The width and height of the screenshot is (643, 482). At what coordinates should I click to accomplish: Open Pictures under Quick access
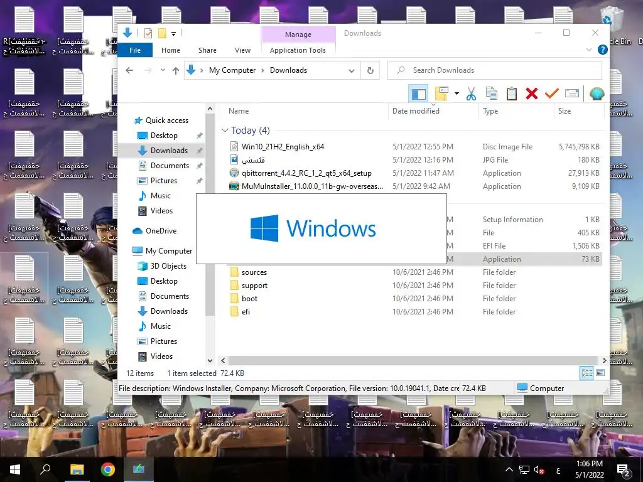164,181
